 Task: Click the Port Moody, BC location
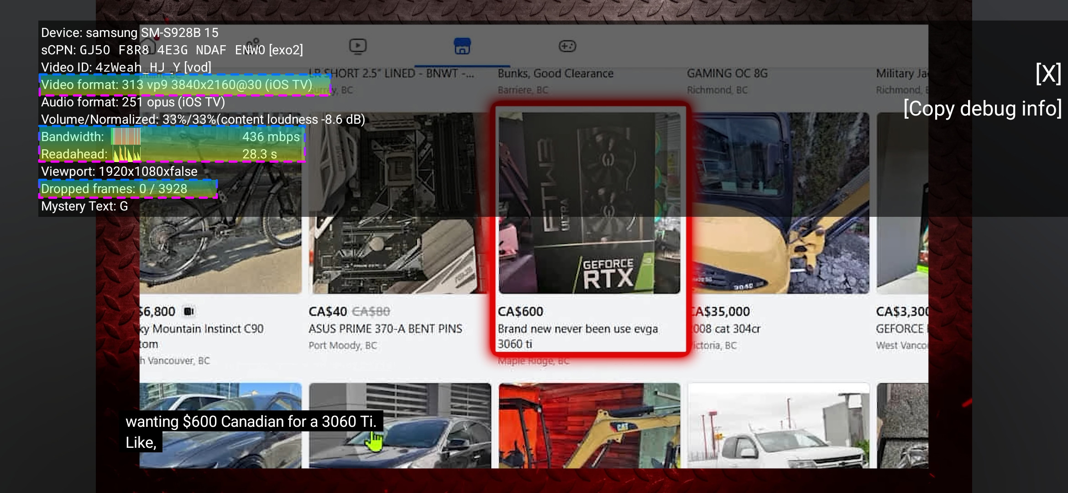[x=343, y=346]
